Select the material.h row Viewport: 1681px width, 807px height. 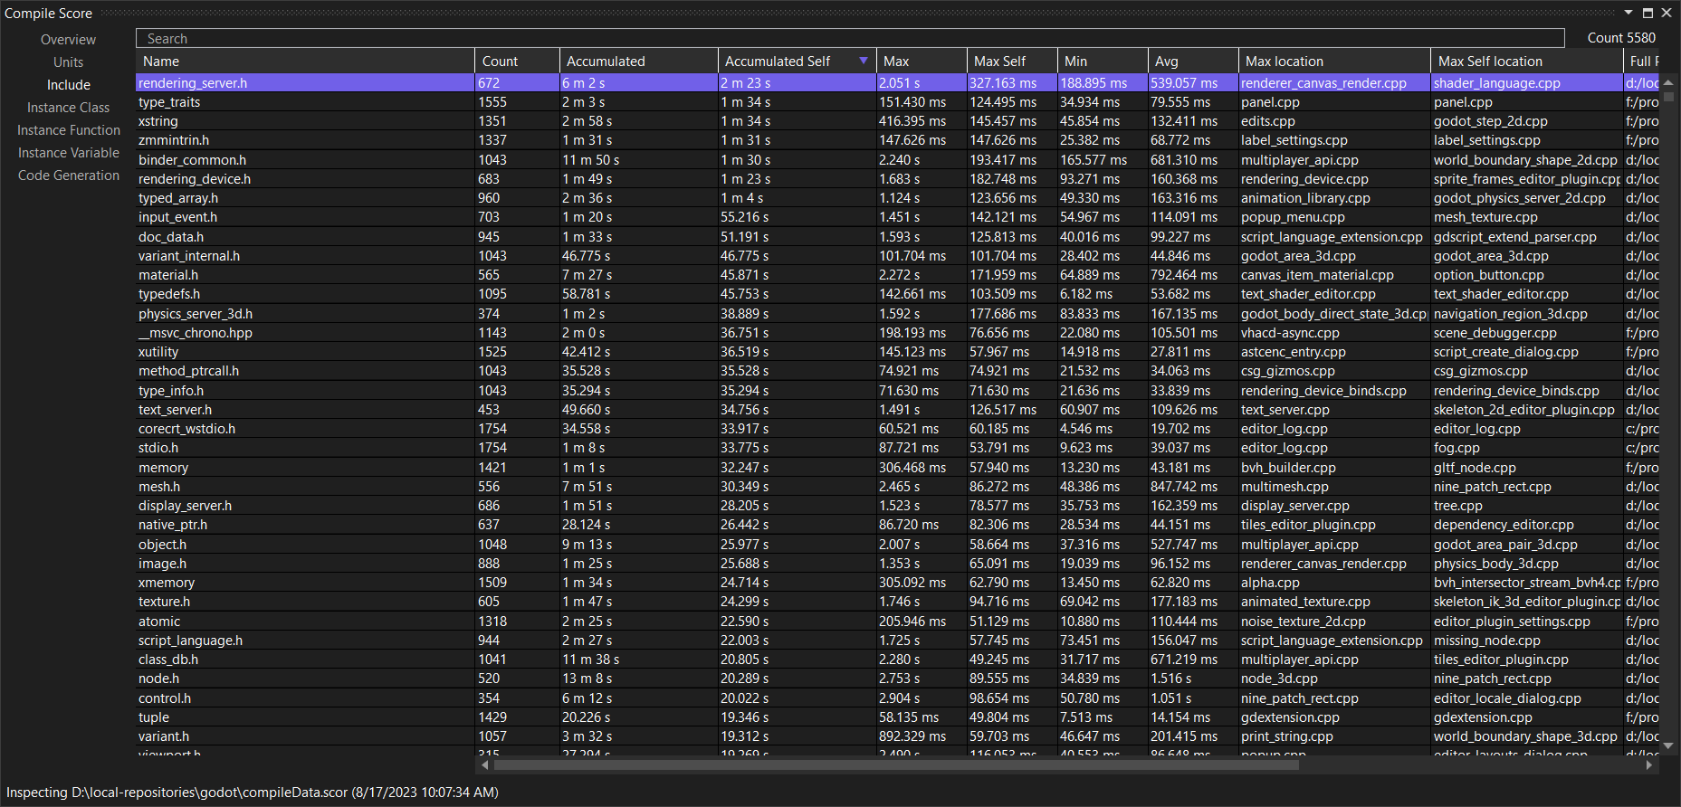898,275
